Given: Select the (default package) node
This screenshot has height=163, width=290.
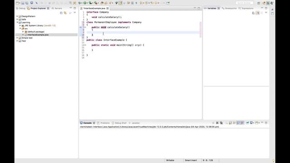Looking at the screenshot, I should (x=36, y=32).
